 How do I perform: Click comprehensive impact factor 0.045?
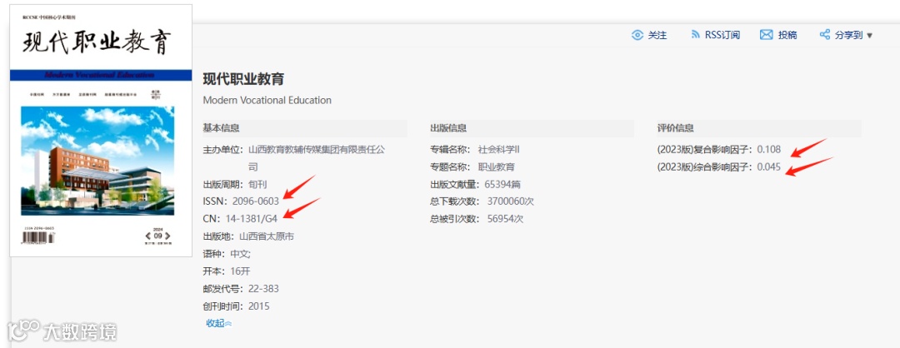pyautogui.click(x=769, y=167)
